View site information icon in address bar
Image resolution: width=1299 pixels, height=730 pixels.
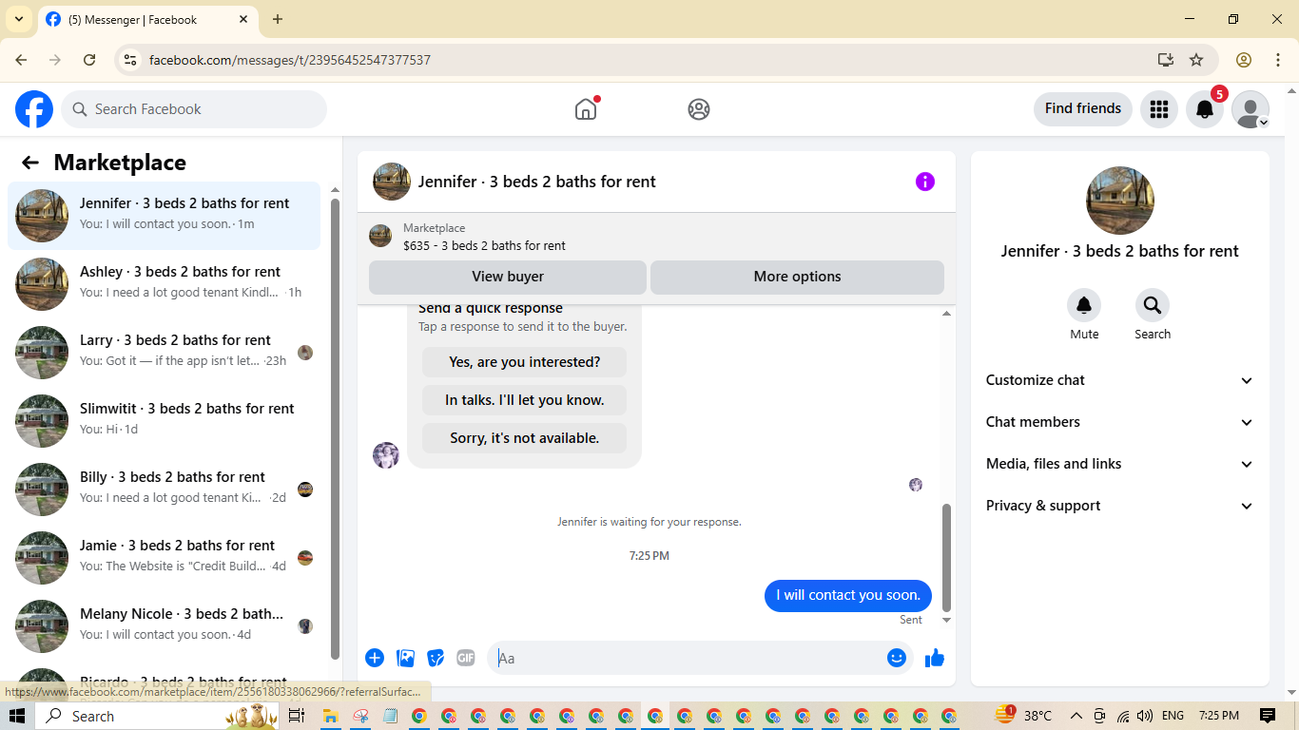pyautogui.click(x=130, y=60)
